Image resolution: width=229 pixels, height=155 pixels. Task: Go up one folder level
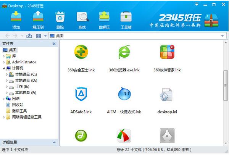click(29, 36)
